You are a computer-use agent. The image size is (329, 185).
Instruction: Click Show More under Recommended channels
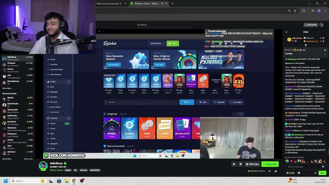pos(7,159)
